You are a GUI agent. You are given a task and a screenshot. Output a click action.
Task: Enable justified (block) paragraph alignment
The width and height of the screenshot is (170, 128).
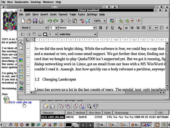143,28
